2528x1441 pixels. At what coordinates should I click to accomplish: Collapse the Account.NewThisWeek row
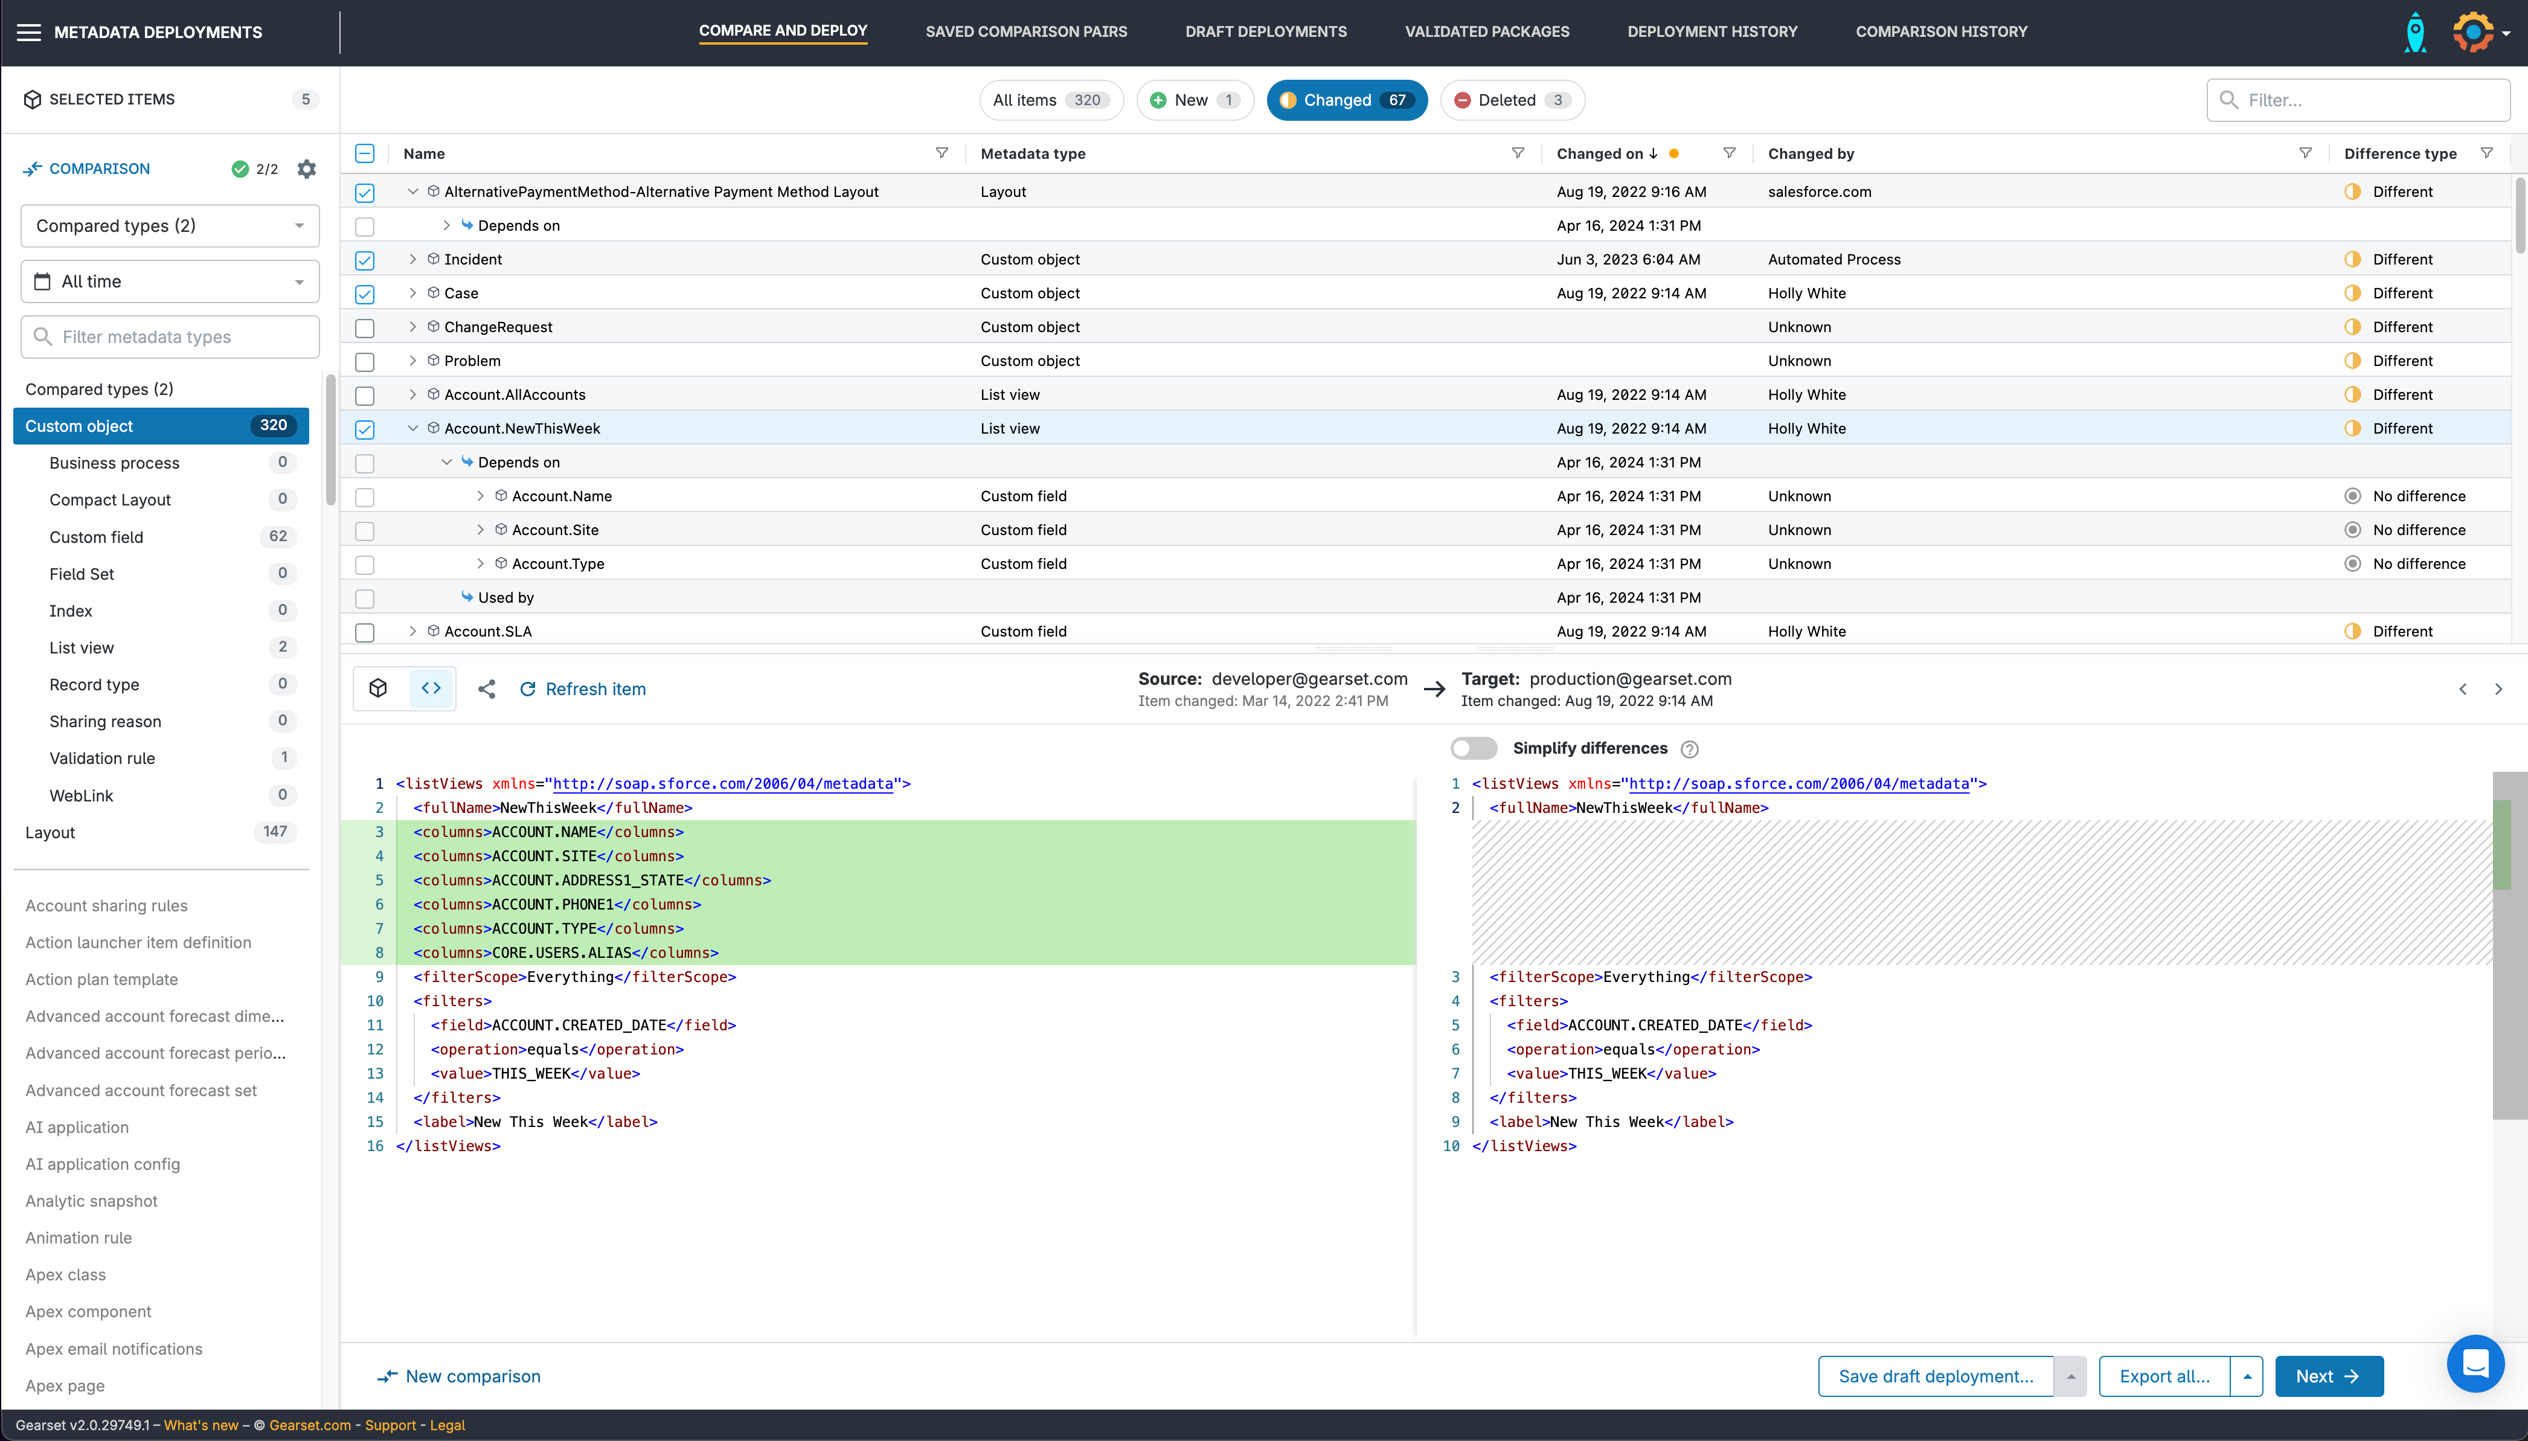coord(412,429)
